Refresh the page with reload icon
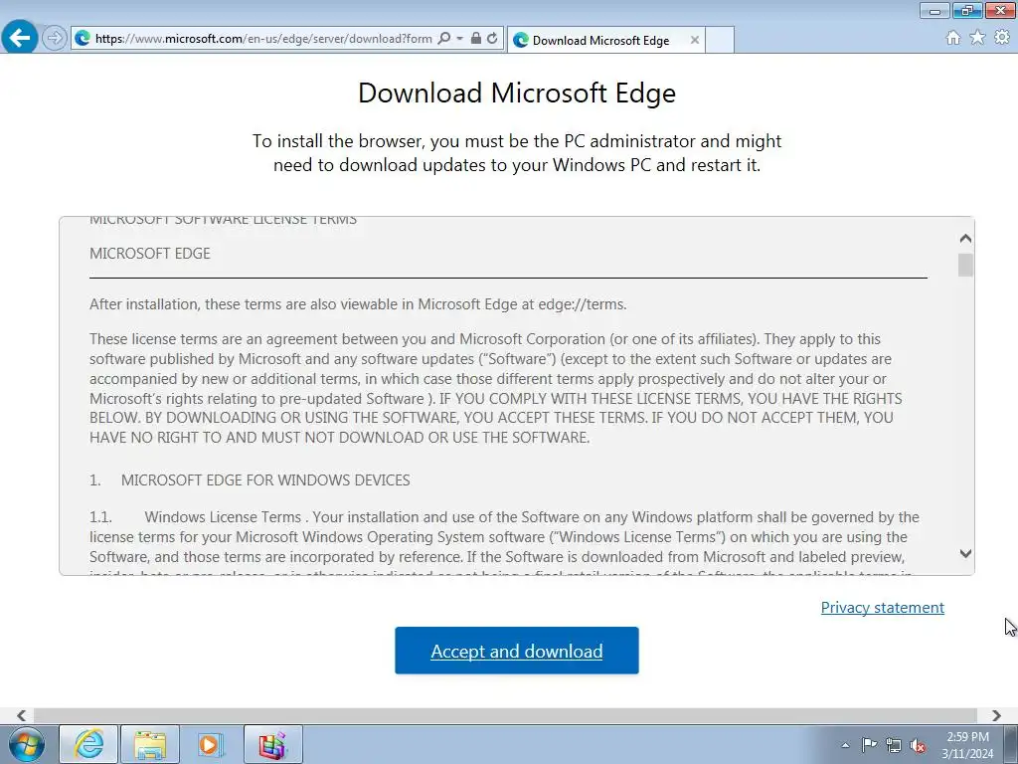This screenshot has width=1018, height=764. click(x=492, y=39)
